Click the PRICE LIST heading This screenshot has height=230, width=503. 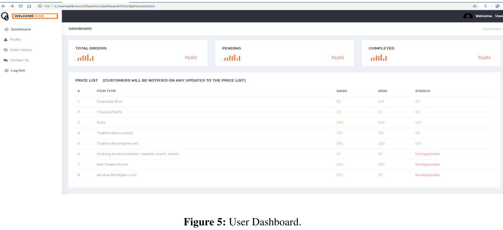point(86,80)
